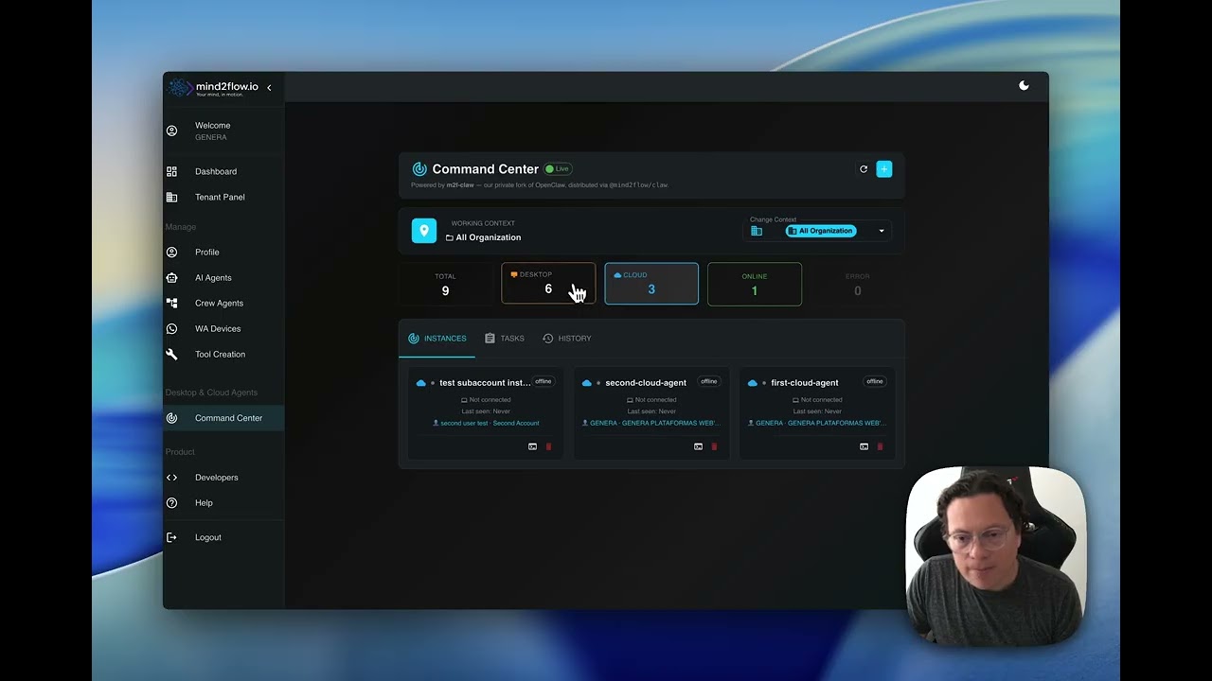Switch to the Tasks tab
Screen dimensions: 1212x681
click(505, 339)
